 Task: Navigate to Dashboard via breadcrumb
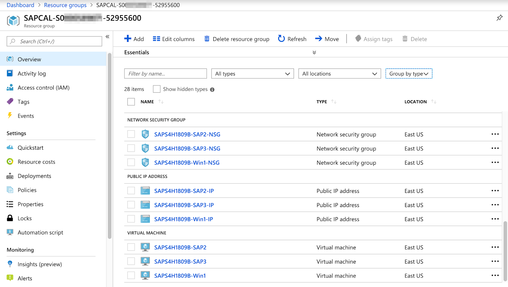(x=20, y=5)
